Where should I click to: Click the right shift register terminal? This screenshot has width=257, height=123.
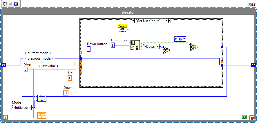click(254, 65)
